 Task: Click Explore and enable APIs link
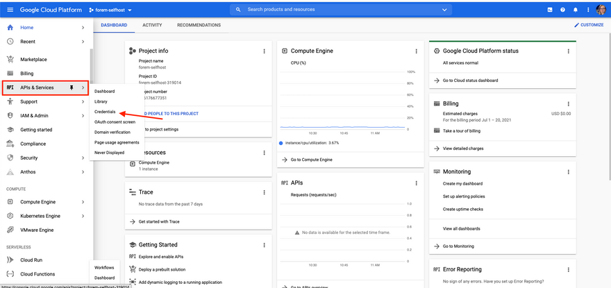click(x=161, y=257)
